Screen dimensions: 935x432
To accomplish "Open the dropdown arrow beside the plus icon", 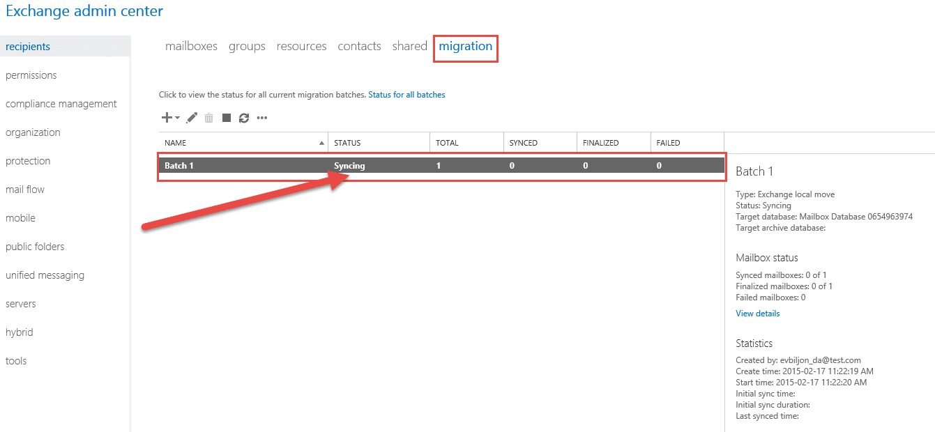I will pos(177,118).
